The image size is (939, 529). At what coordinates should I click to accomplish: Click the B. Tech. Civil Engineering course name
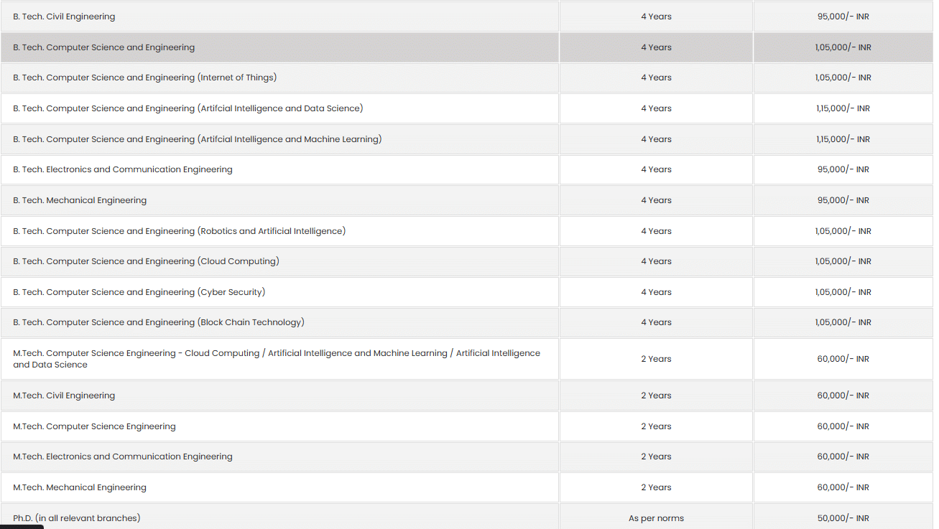[64, 17]
